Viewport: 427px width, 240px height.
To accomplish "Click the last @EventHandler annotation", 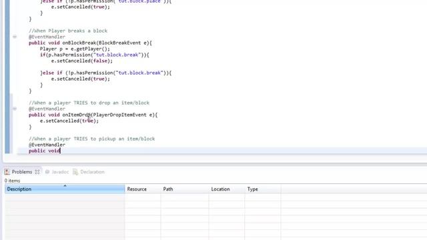I will tap(47, 145).
